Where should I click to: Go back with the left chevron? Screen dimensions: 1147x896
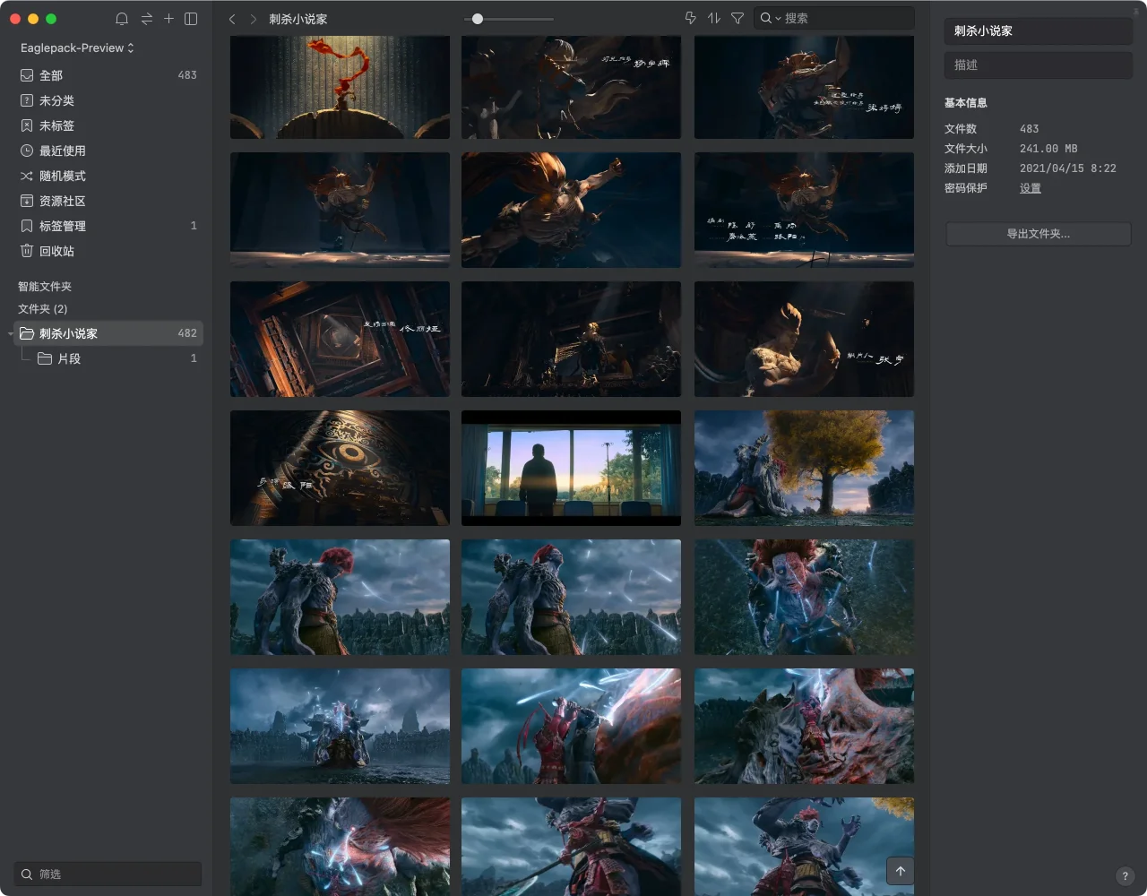[232, 19]
